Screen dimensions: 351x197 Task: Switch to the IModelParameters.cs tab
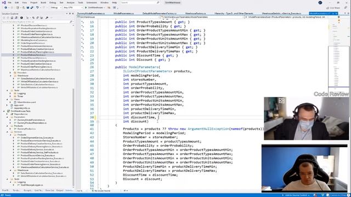pyautogui.click(x=123, y=13)
